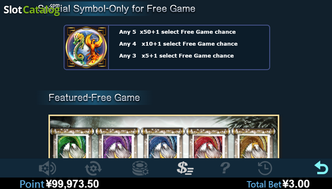Click the Featured-Free Game heading
Viewport: 332px width, 189px height.
point(94,97)
